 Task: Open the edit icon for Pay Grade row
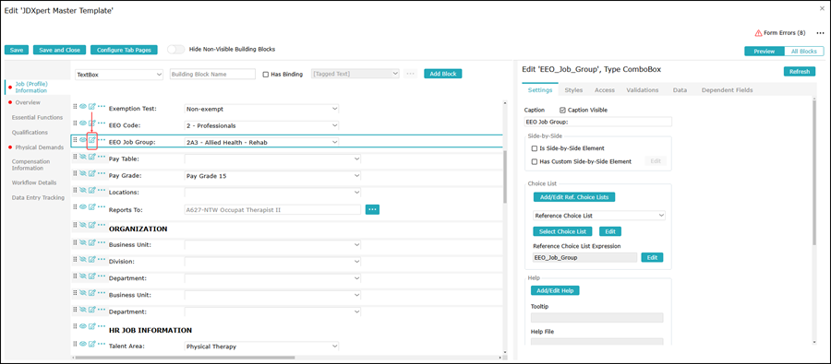[92, 173]
